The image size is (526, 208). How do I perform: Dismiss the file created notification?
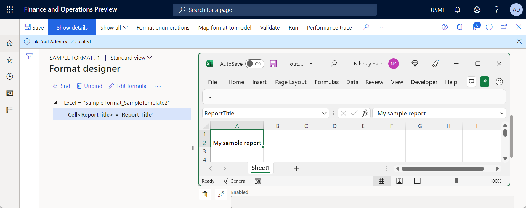[x=519, y=41]
